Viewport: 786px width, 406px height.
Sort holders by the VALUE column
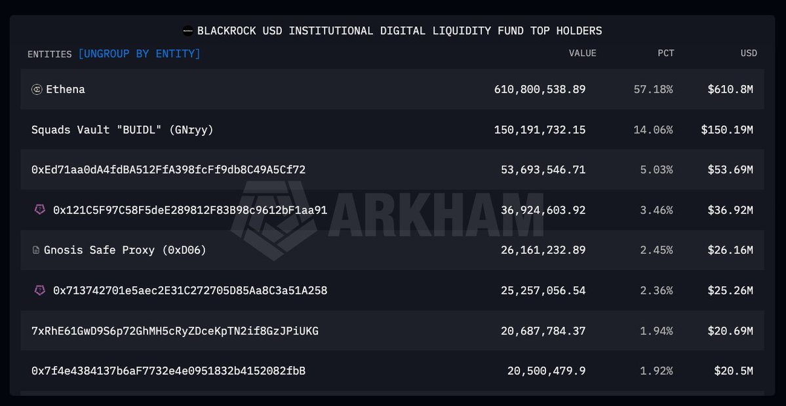tap(582, 54)
